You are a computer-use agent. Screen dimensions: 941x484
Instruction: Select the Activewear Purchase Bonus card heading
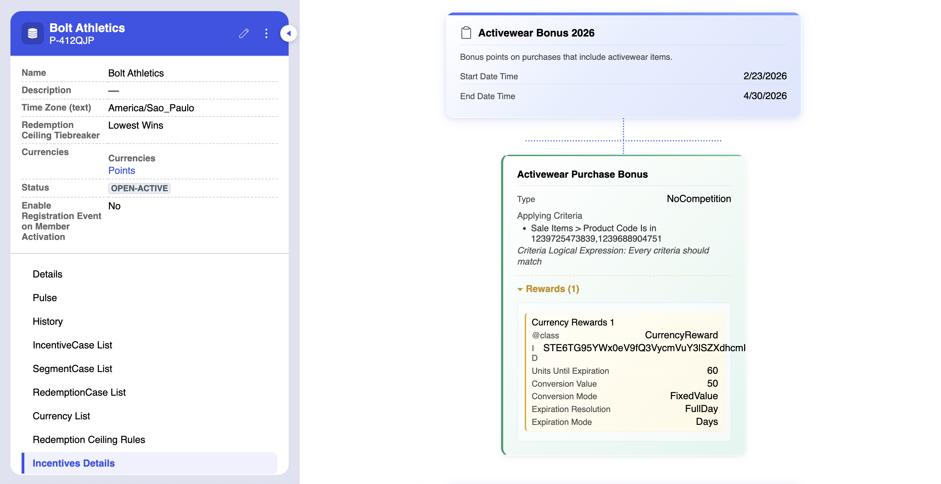(x=582, y=174)
